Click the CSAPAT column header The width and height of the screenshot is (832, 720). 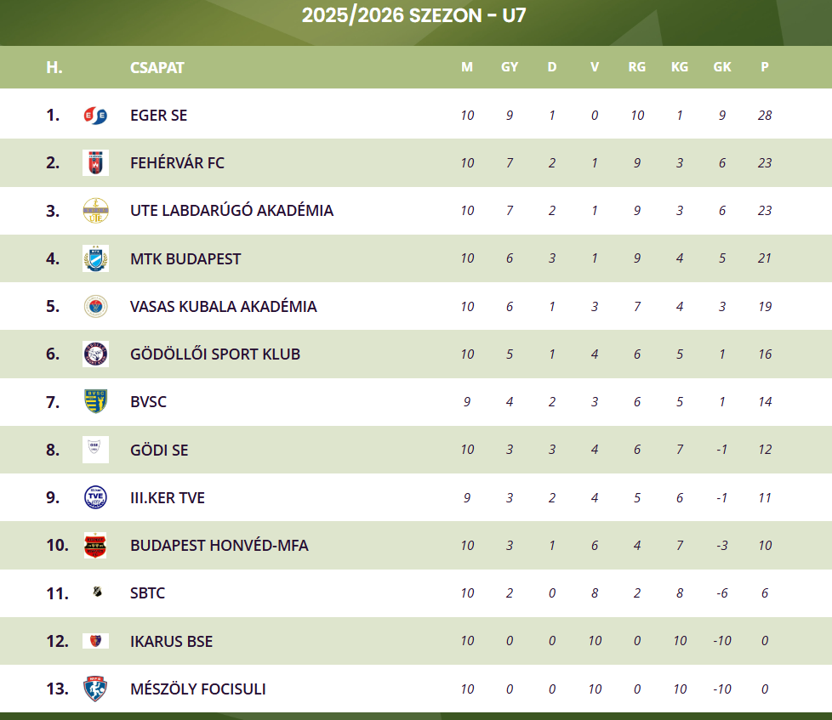click(x=157, y=67)
